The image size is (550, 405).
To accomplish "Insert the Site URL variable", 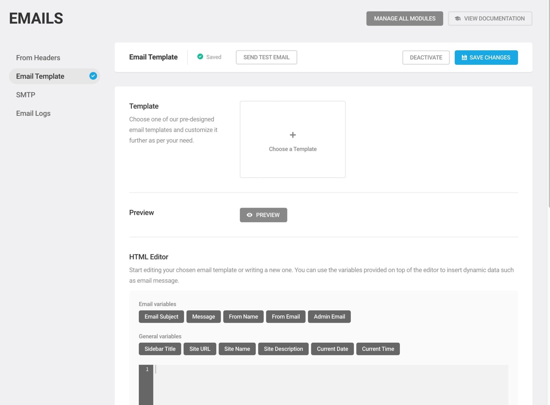I will click(x=200, y=349).
